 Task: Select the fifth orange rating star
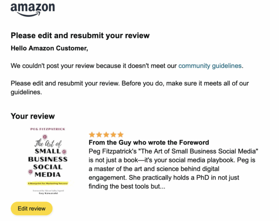coord(121,134)
